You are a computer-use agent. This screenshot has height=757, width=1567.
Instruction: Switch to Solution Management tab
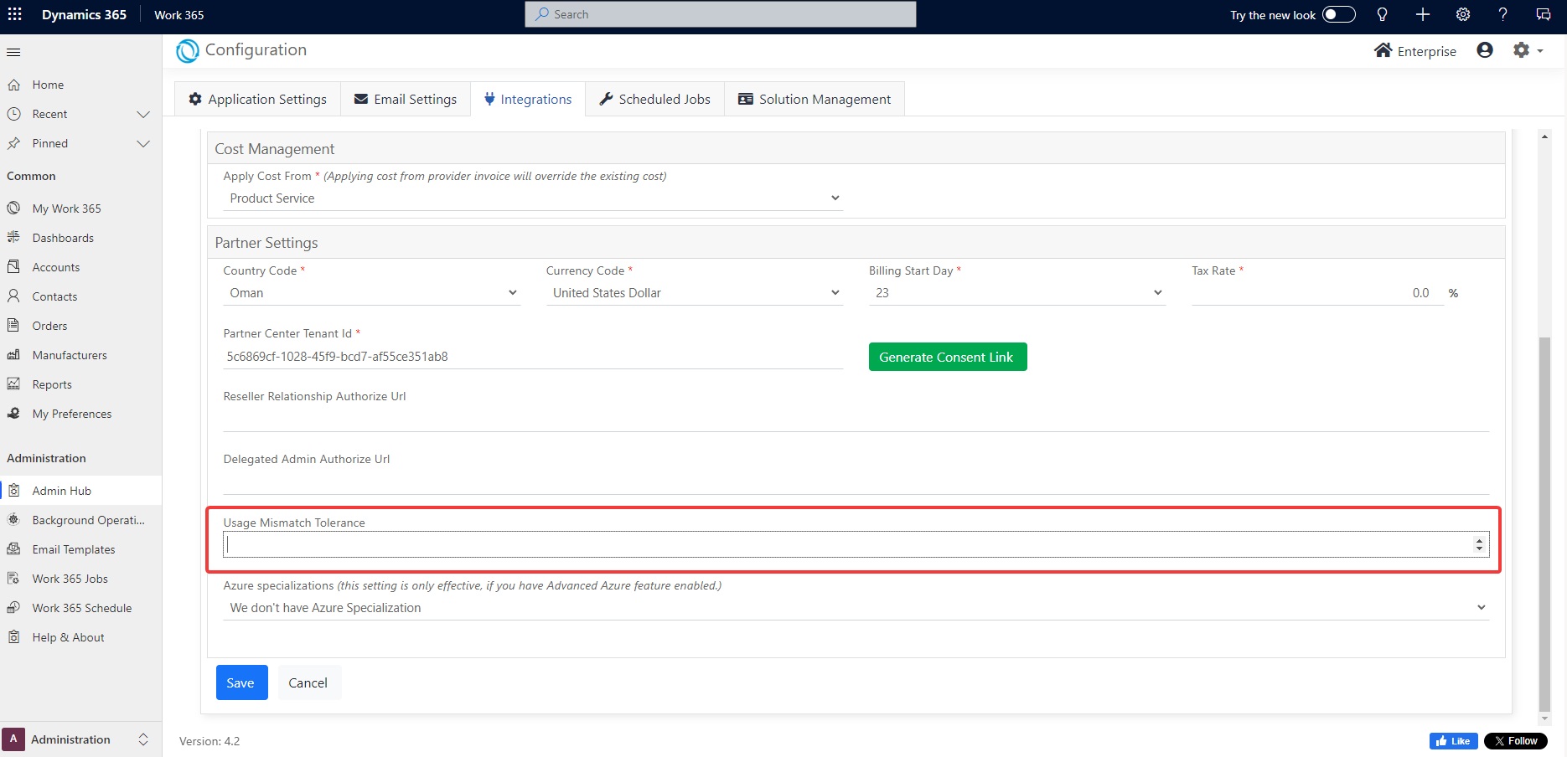[x=815, y=99]
